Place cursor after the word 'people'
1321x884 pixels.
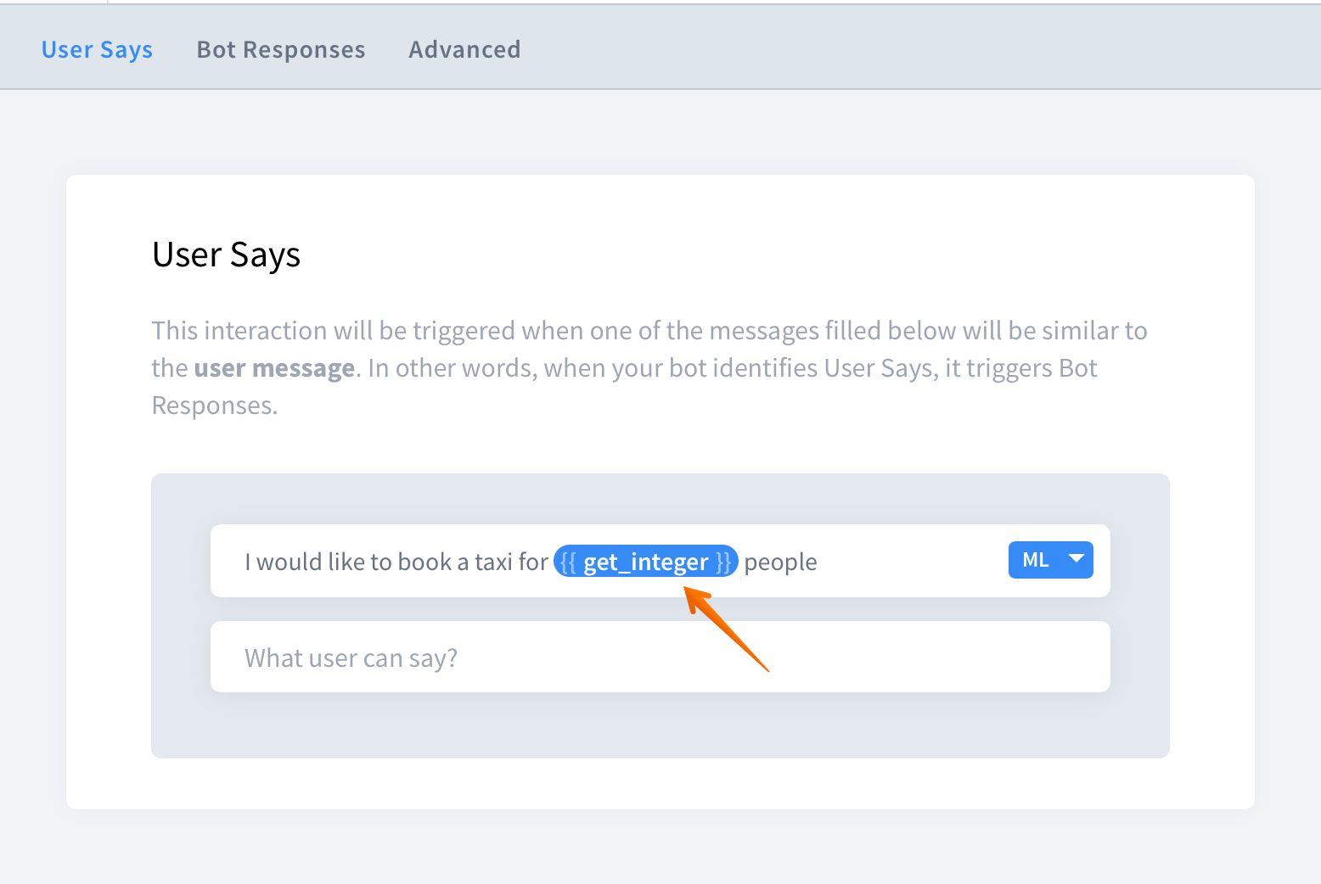[818, 562]
